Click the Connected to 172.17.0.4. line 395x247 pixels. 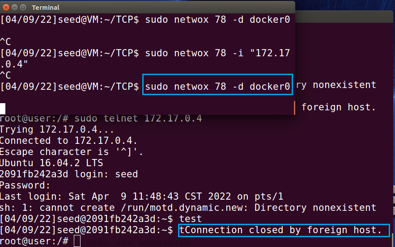(x=63, y=141)
